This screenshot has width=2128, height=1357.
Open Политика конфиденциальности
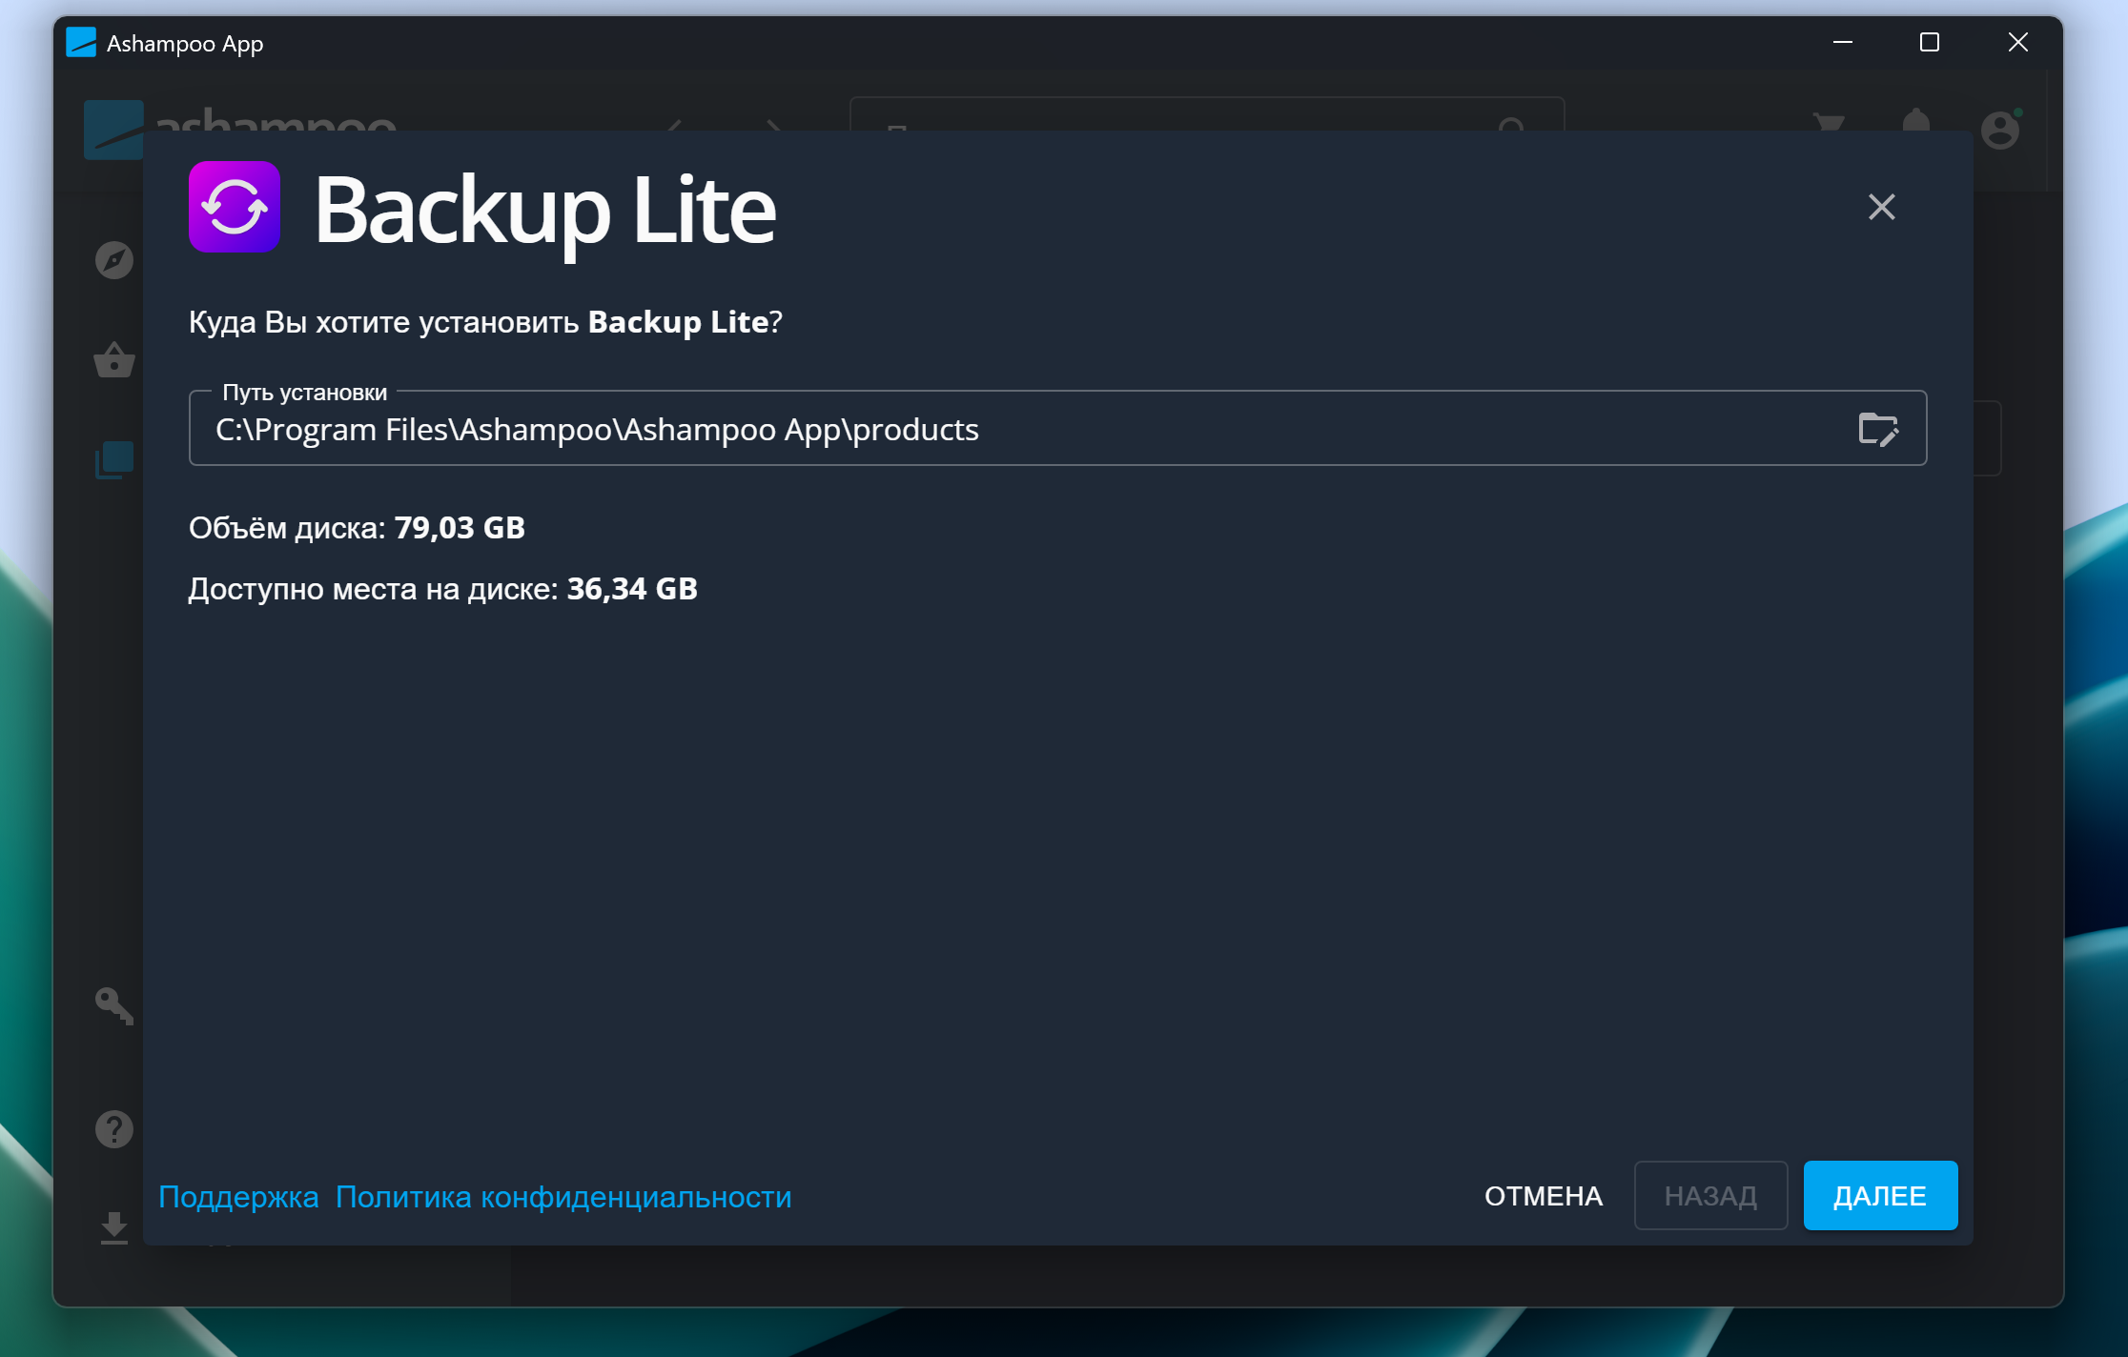(x=563, y=1197)
